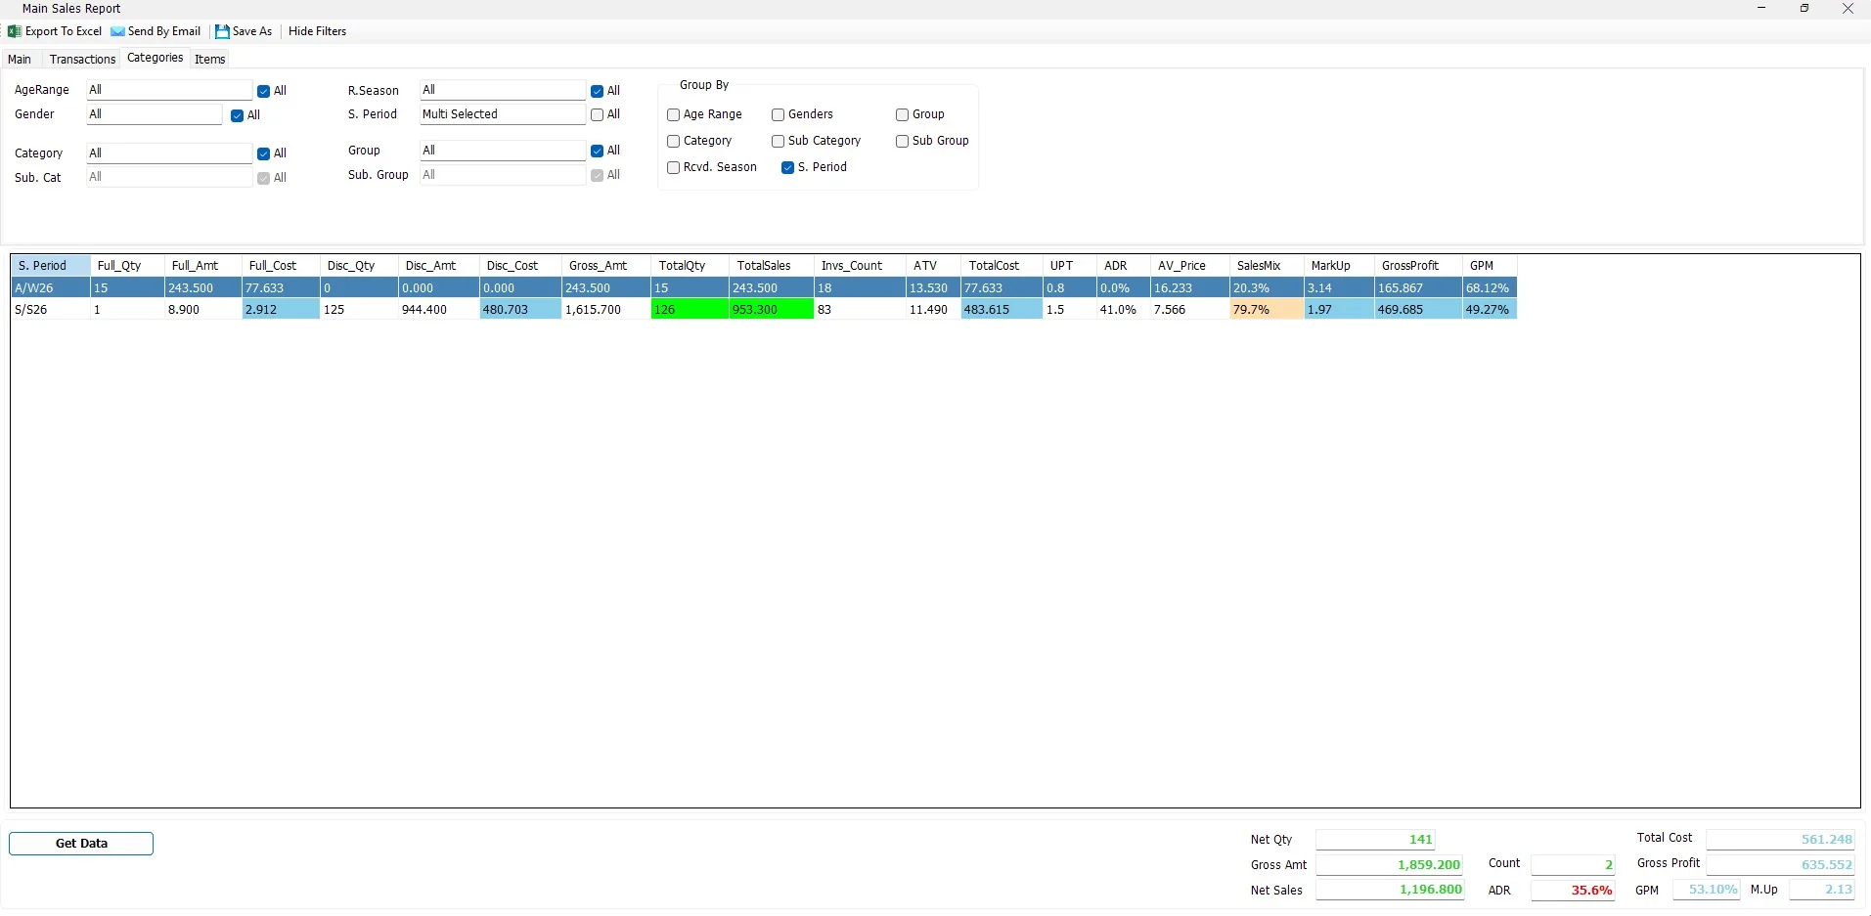Uncheck the AgeRange All checkbox
This screenshot has height=916, width=1871.
pyautogui.click(x=263, y=91)
